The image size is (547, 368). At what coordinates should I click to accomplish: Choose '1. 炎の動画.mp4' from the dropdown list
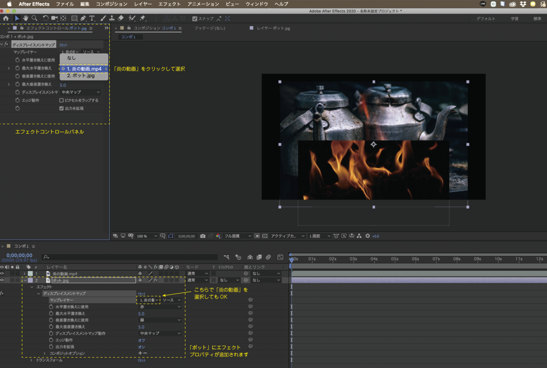pyautogui.click(x=83, y=69)
